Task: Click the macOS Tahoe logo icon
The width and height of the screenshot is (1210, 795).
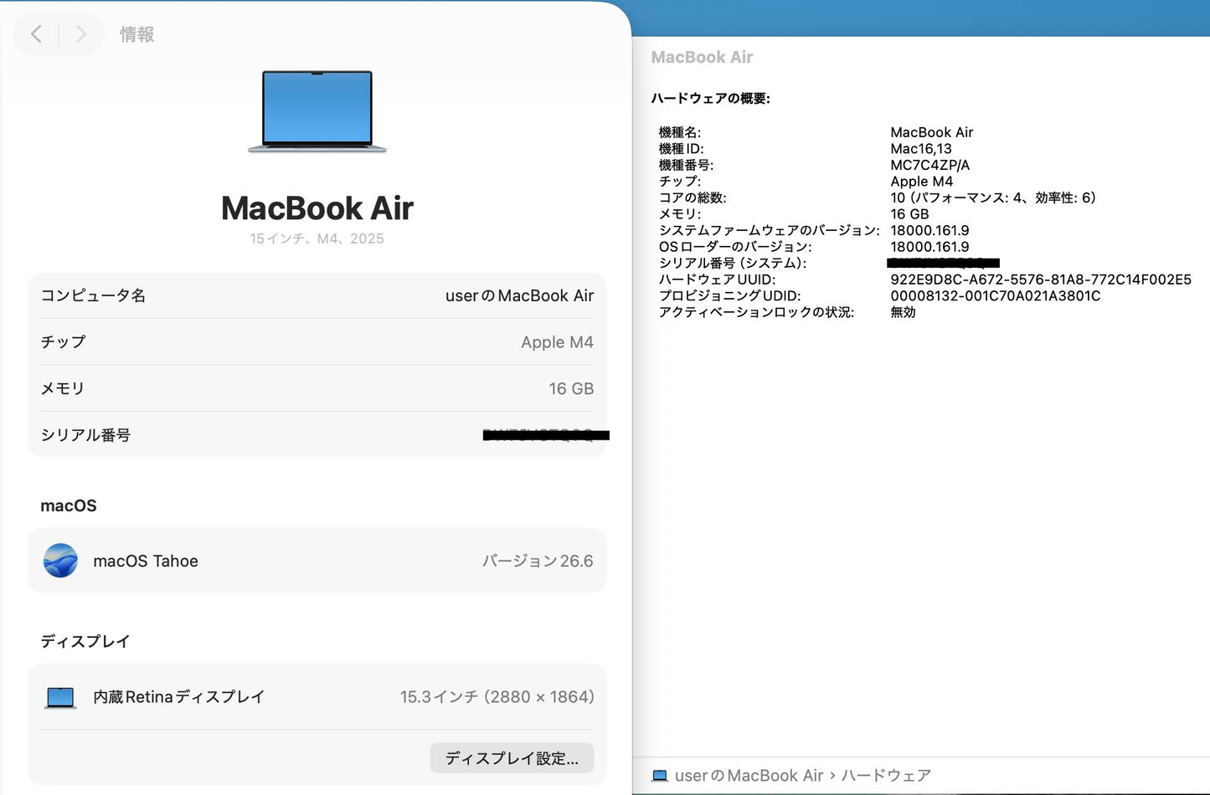Action: pos(60,561)
